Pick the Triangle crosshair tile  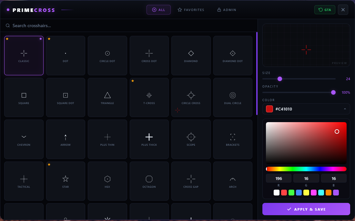107,97
